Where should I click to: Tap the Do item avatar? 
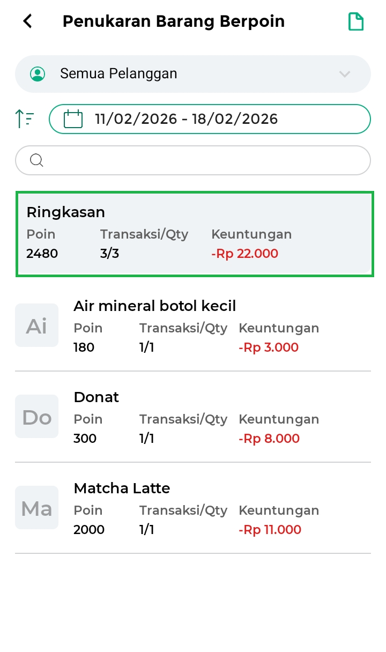tap(36, 417)
